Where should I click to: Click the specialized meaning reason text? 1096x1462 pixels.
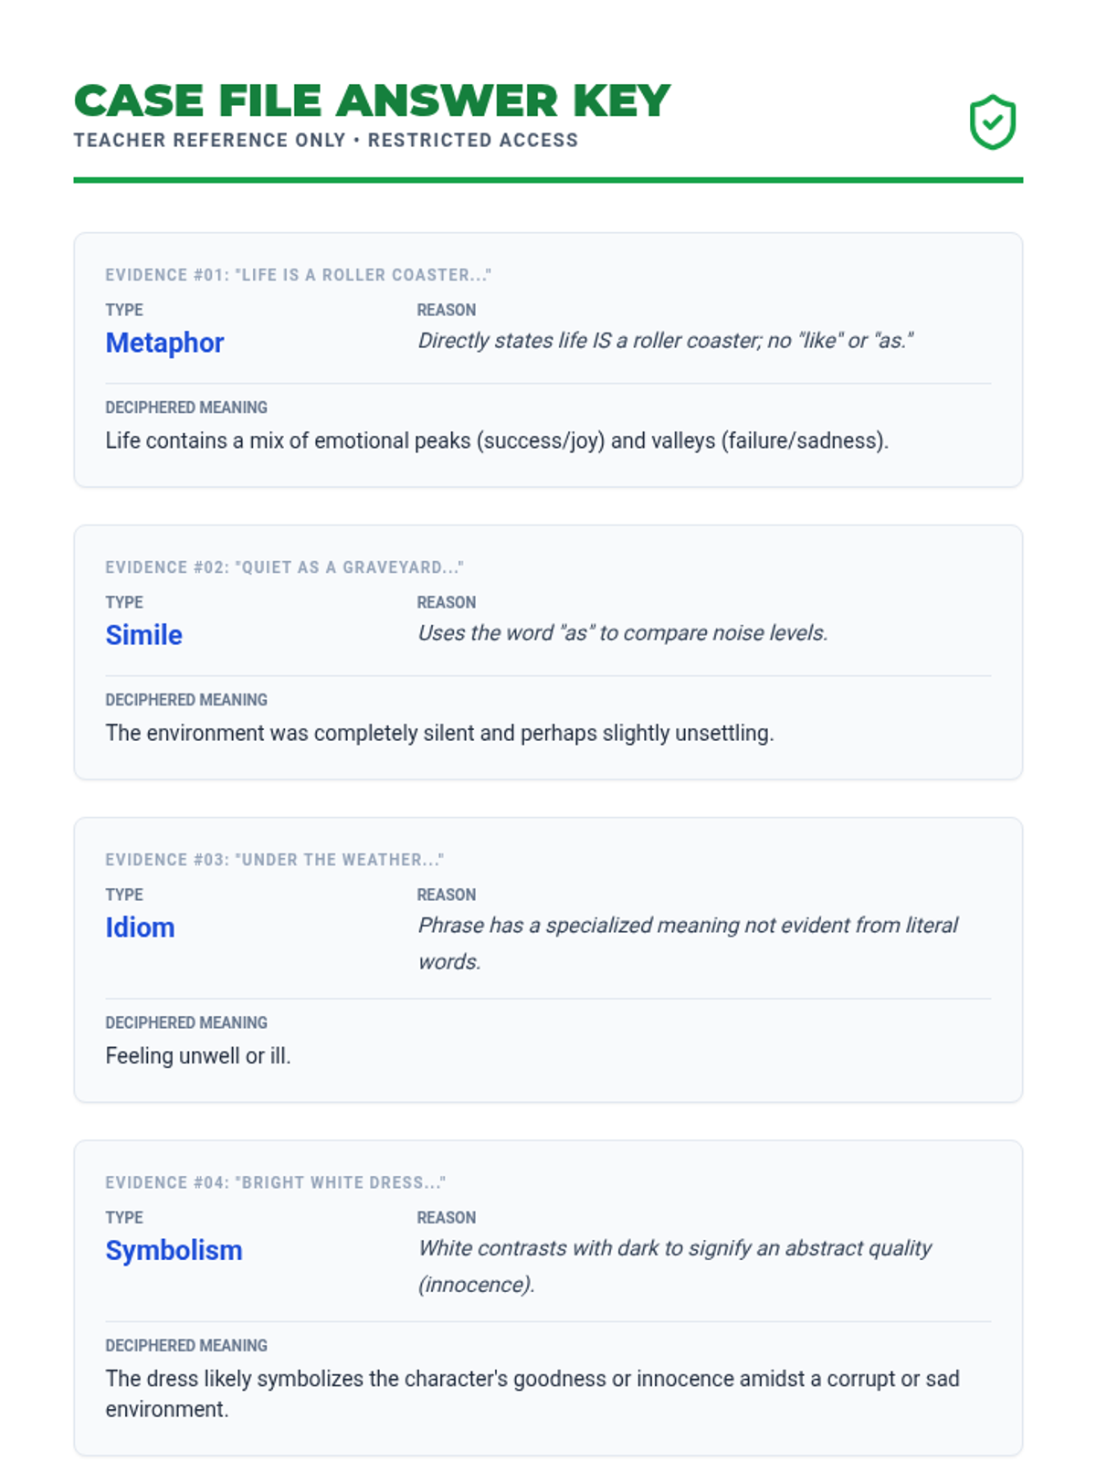click(688, 943)
